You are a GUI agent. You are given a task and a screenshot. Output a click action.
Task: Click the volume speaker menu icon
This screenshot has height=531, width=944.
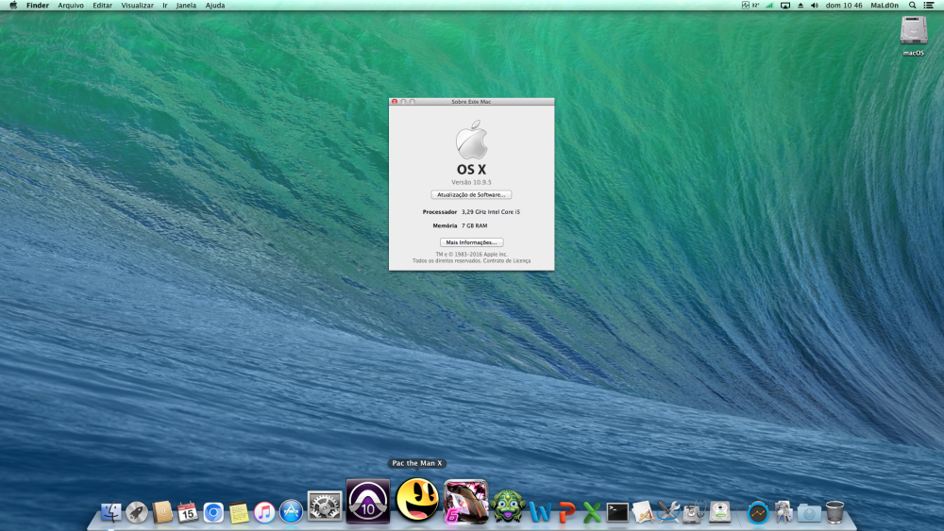(814, 6)
